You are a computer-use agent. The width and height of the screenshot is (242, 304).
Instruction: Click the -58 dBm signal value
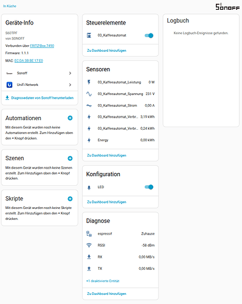148,246
